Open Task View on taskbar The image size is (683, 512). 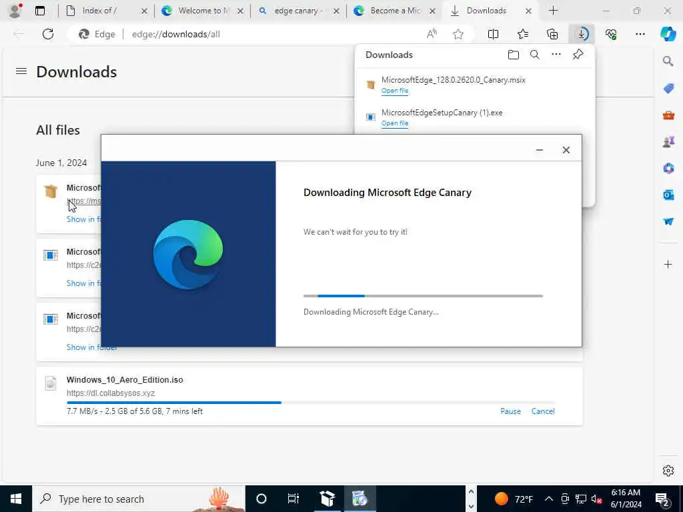click(293, 499)
